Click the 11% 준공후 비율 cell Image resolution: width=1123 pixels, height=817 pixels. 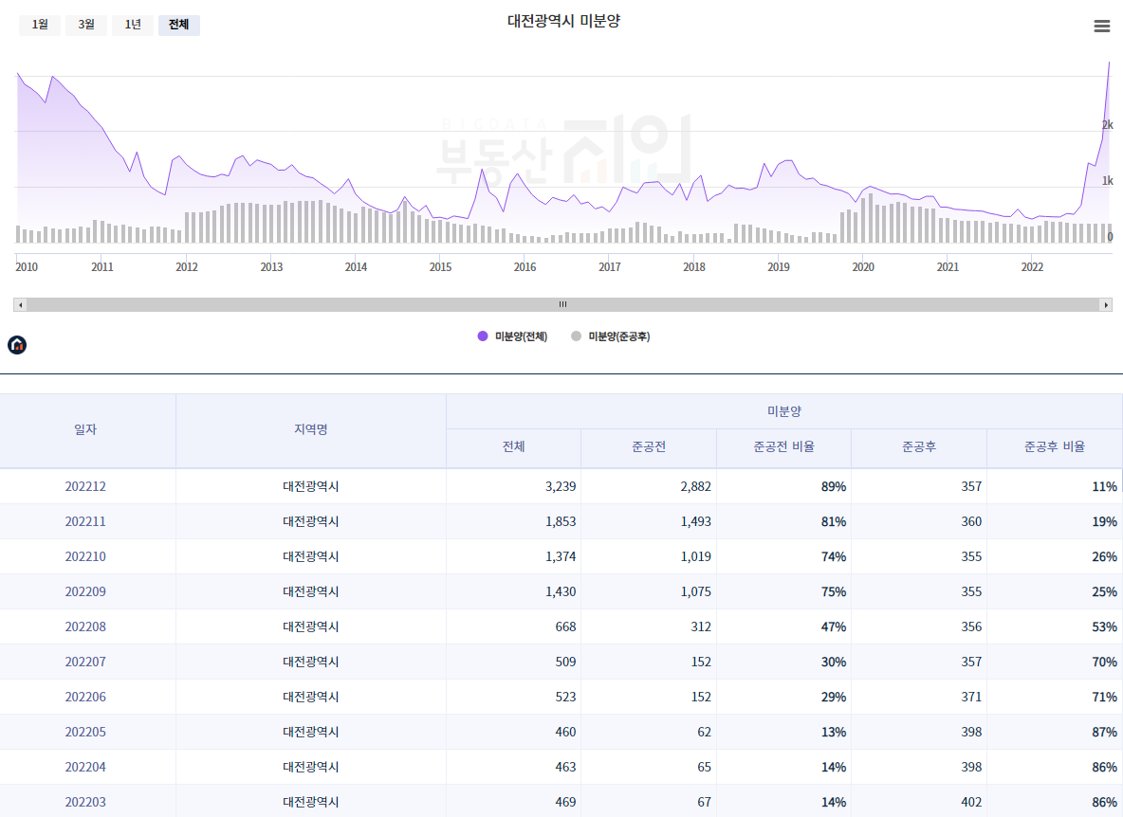pos(1055,486)
